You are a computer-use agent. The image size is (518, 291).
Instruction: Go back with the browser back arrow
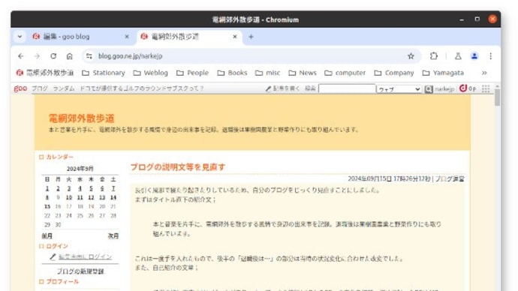point(21,56)
